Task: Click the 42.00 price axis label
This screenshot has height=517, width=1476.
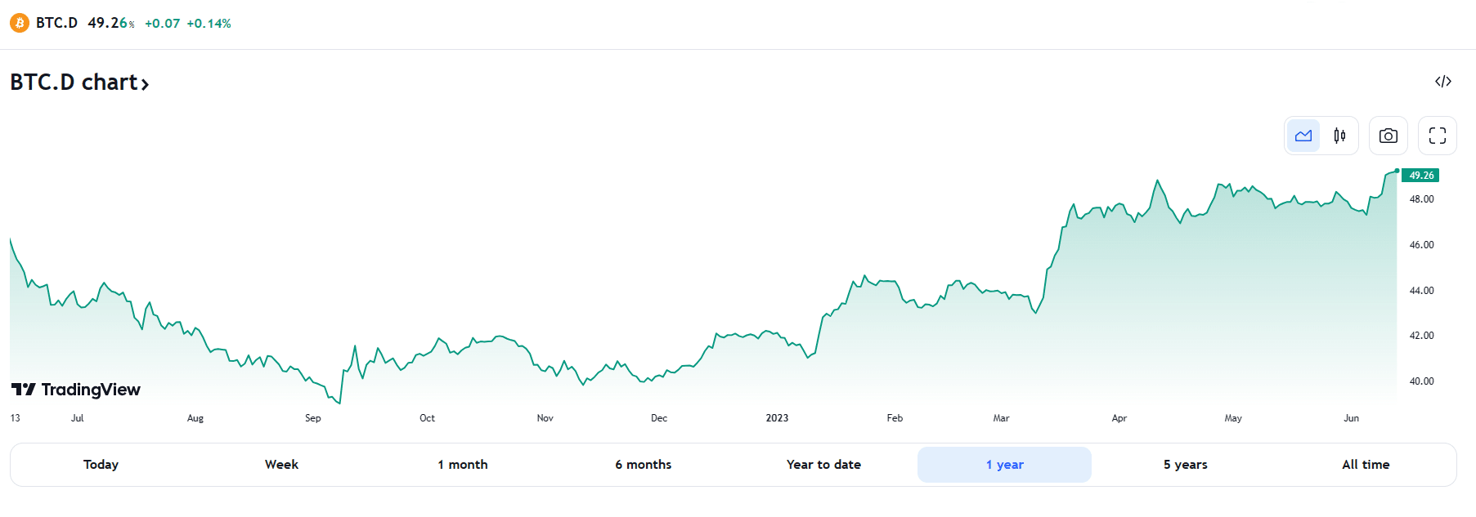Action: pyautogui.click(x=1421, y=336)
